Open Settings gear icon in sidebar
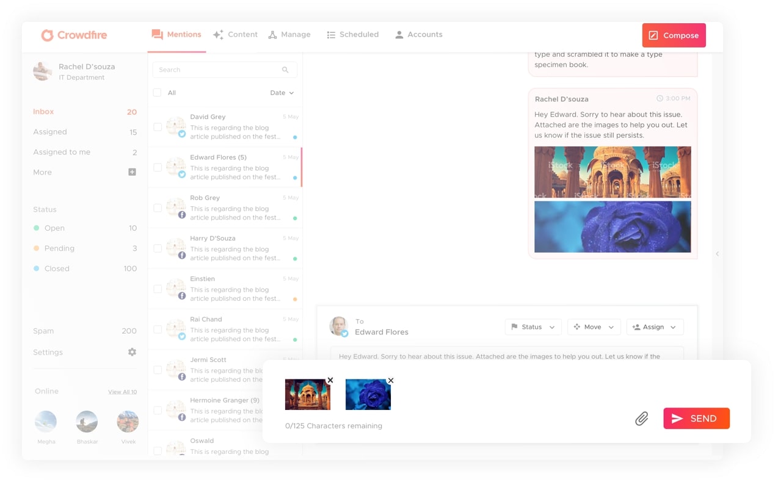The width and height of the screenshot is (778, 482). click(132, 352)
